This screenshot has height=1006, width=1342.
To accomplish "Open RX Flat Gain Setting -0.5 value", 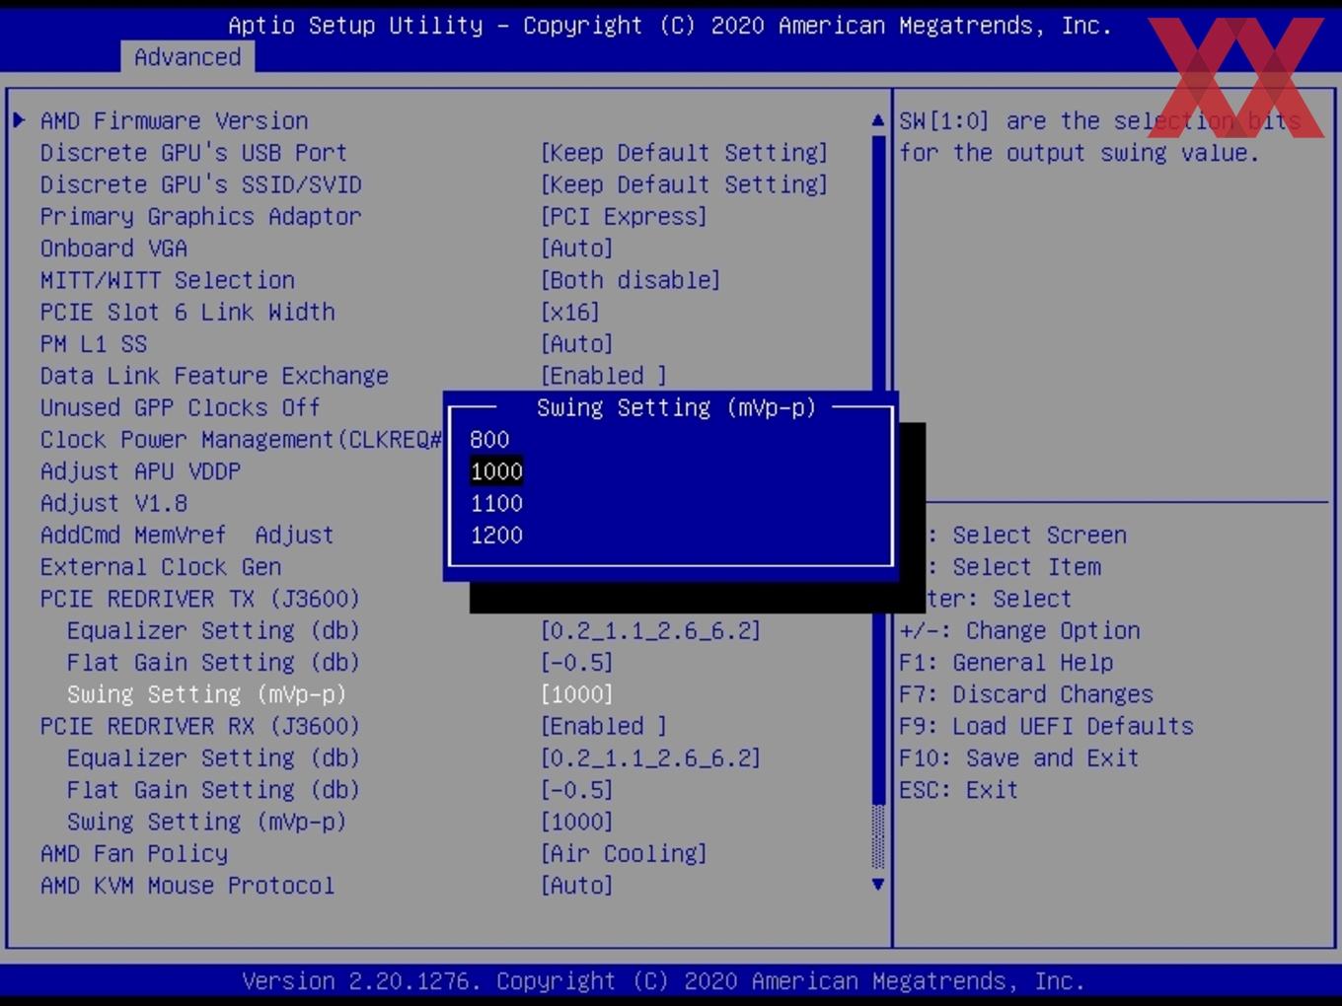I will coord(577,790).
